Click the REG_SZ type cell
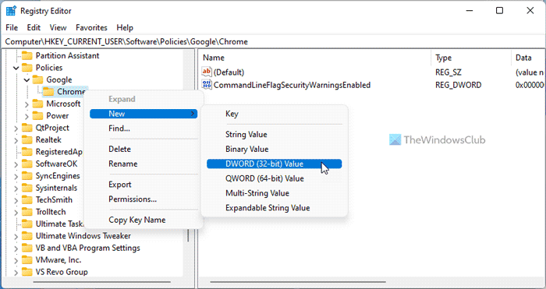Screen dimensions: 546x289 click(x=448, y=72)
